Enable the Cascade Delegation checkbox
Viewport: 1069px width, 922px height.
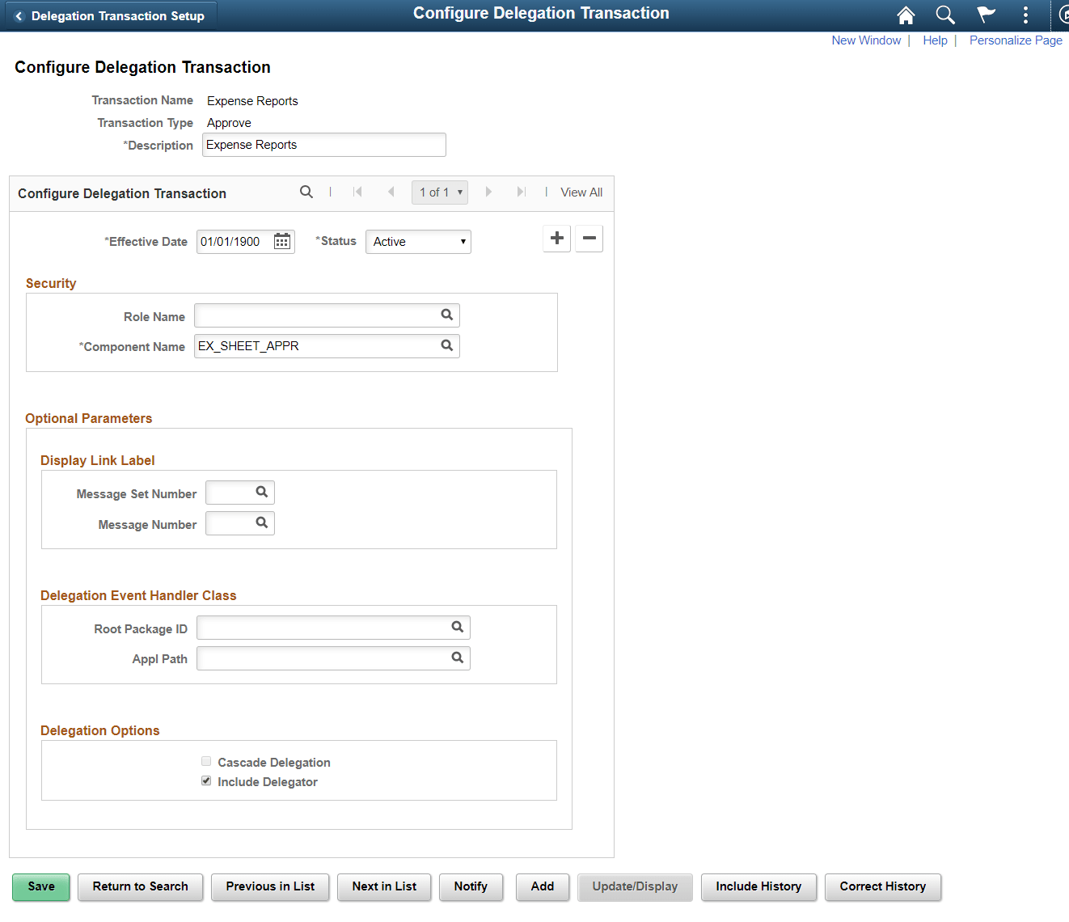(206, 761)
